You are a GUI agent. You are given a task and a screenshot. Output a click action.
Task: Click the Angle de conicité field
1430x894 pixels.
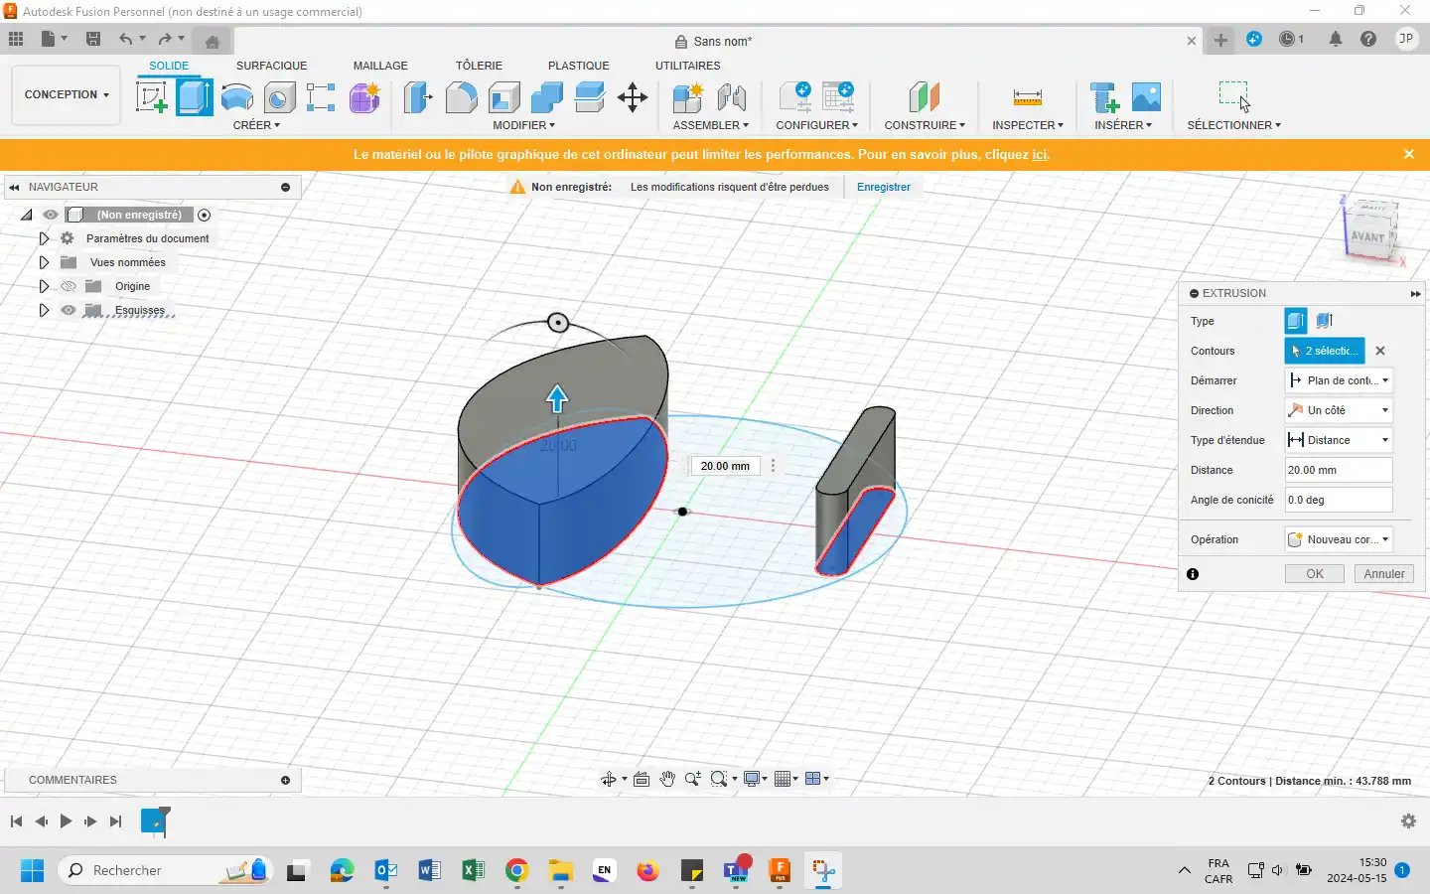1339,500
